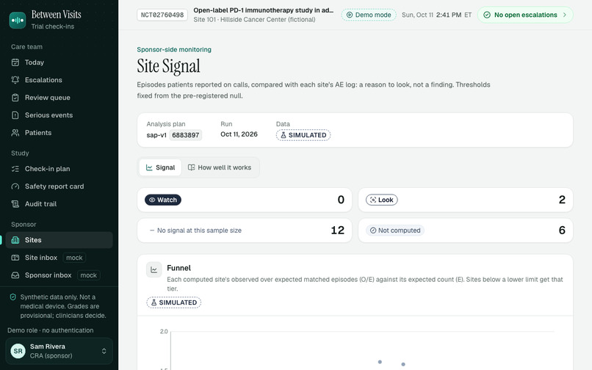This screenshot has width=592, height=370.
Task: Open Check-in plan page
Action: [59, 169]
